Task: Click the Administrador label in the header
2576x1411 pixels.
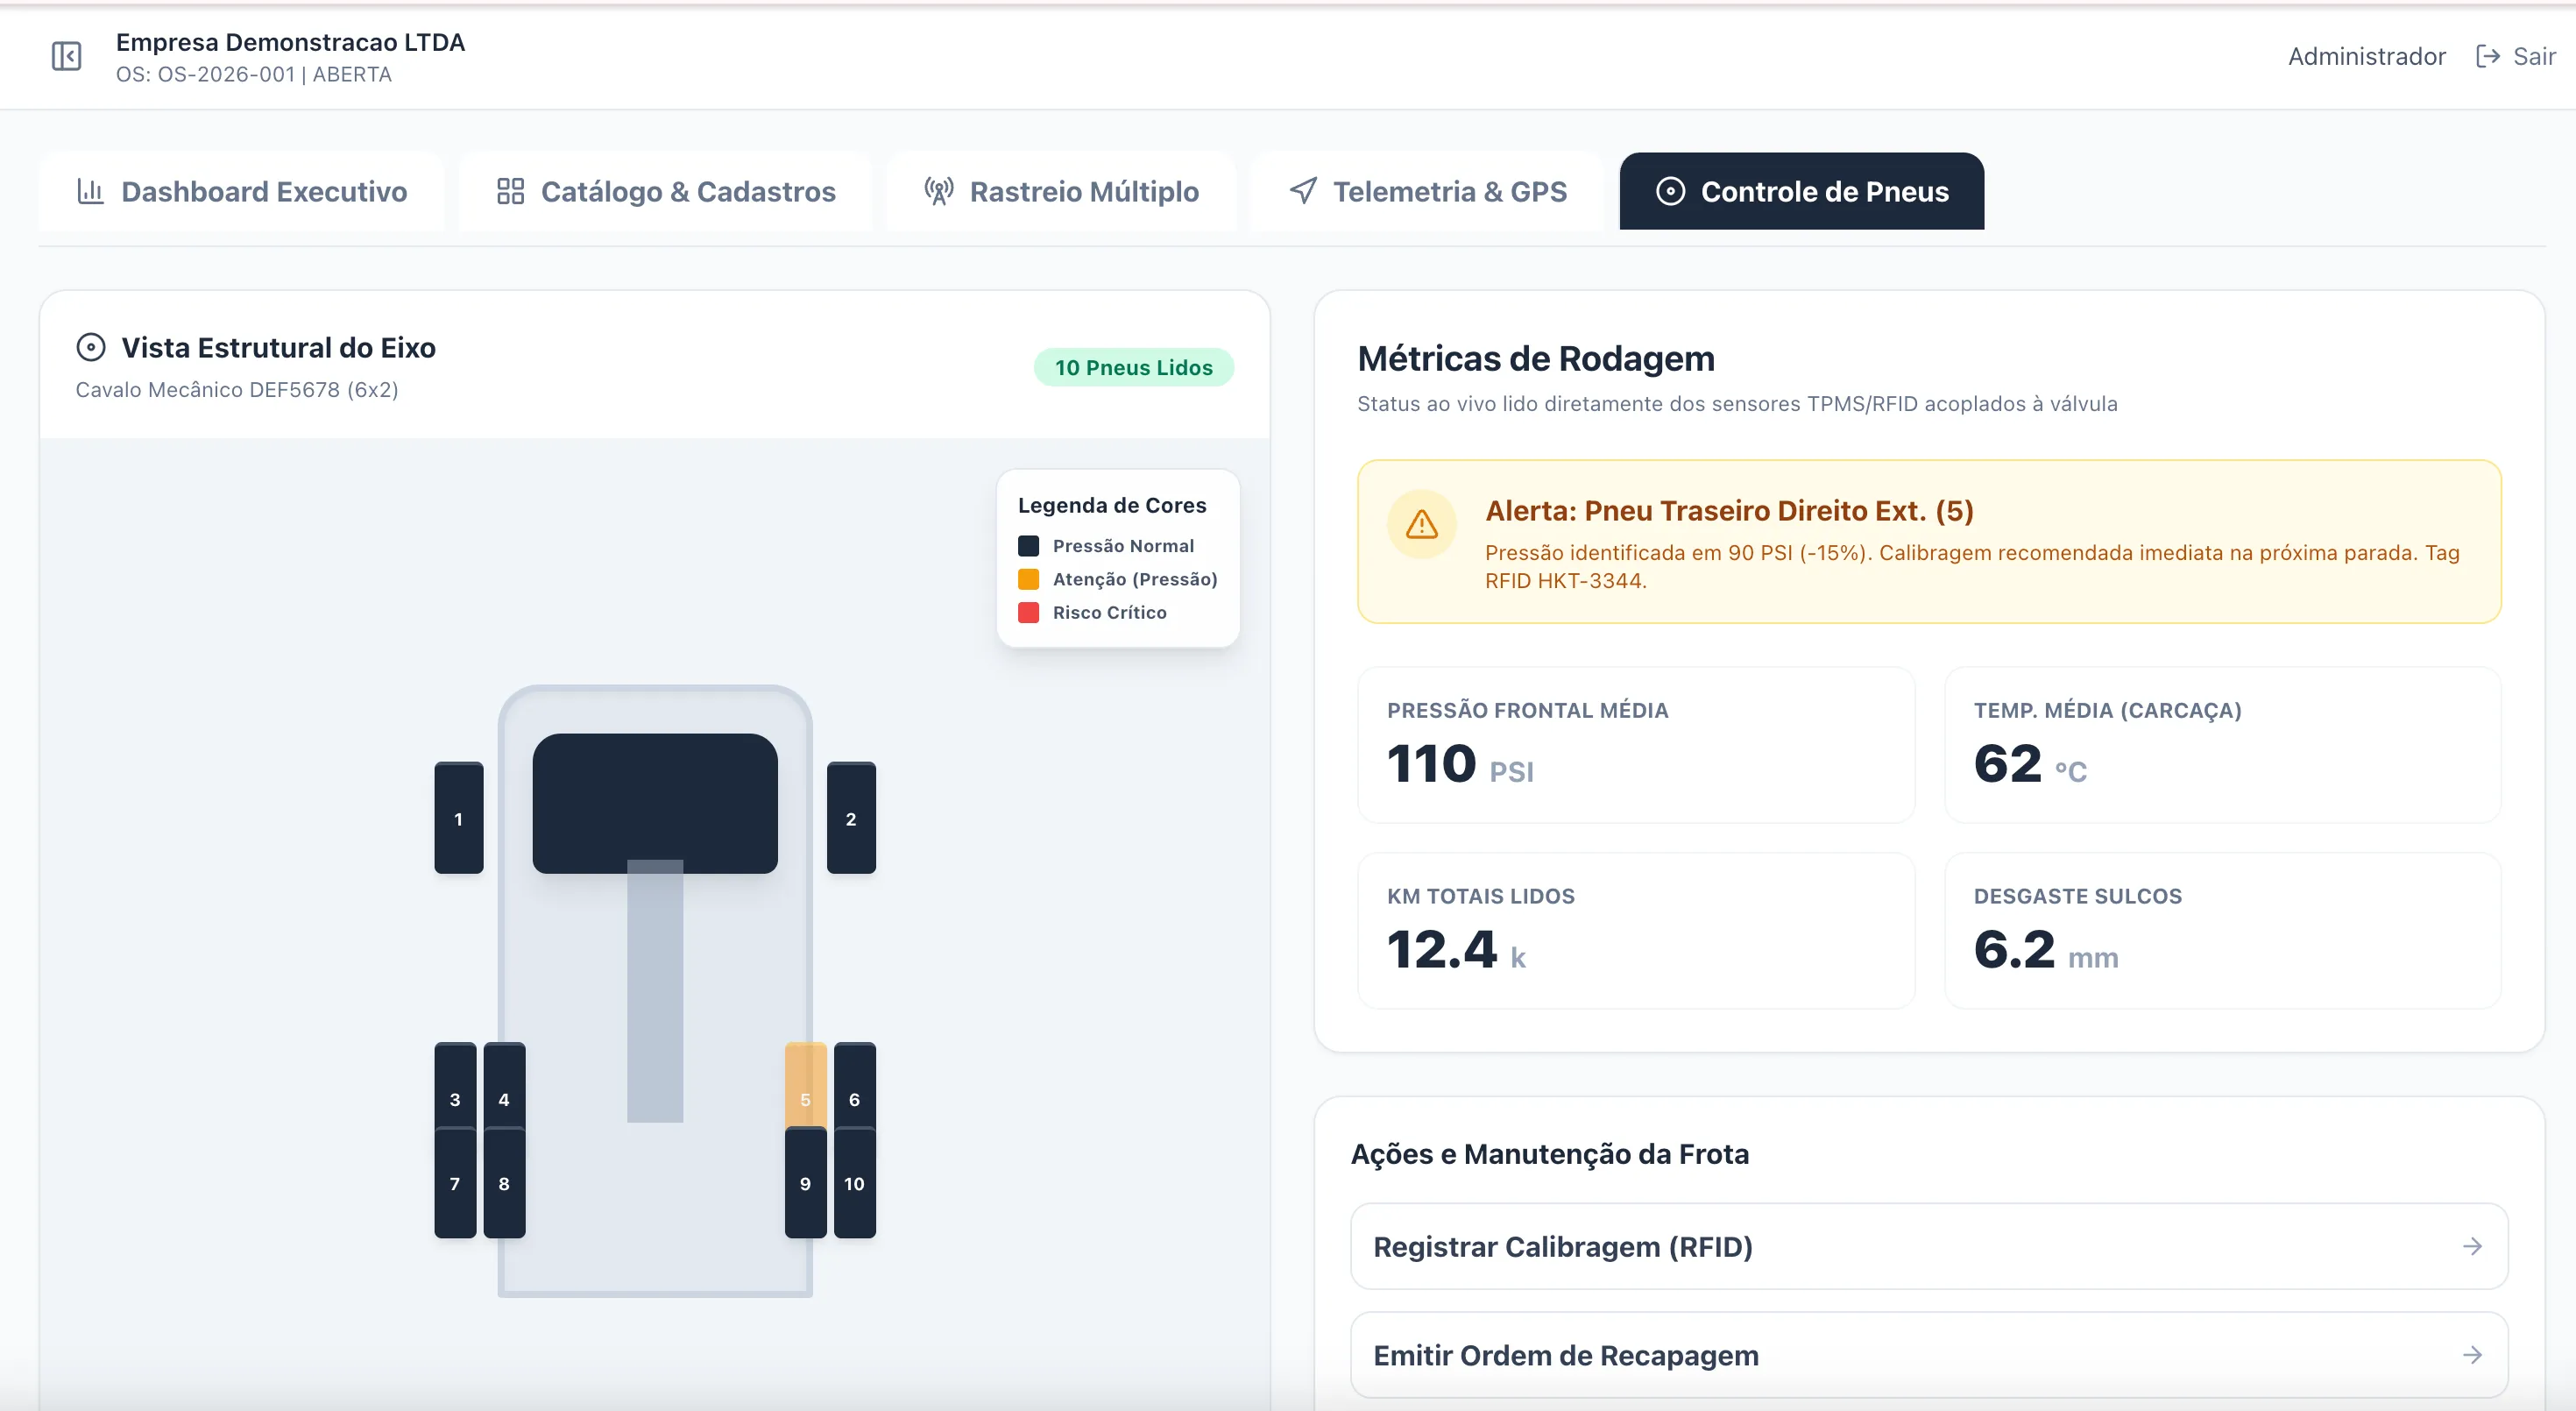Action: pos(2365,56)
